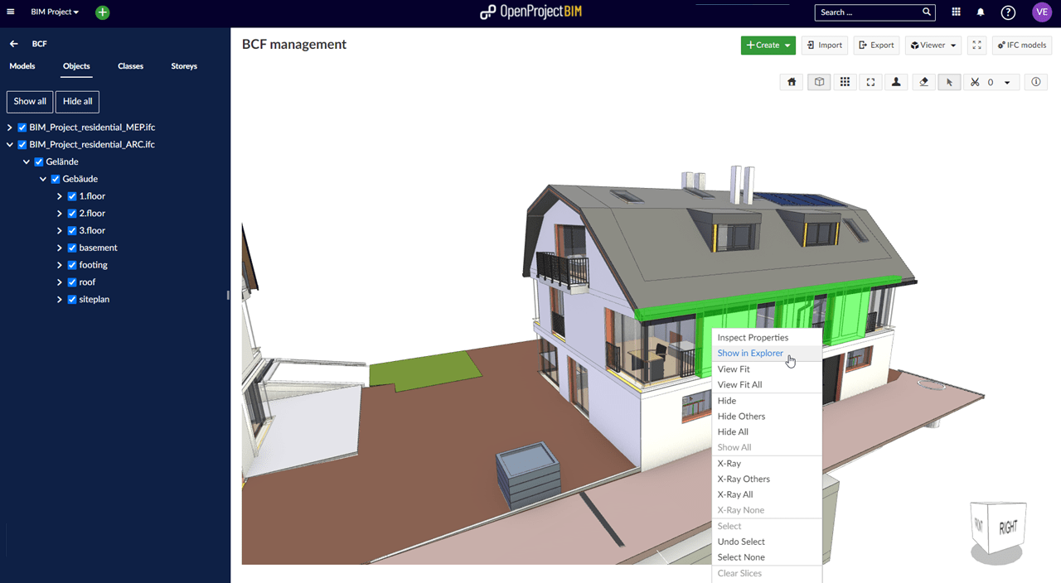
Task: Click the RIGHT face of navigation cube
Action: click(x=1007, y=528)
